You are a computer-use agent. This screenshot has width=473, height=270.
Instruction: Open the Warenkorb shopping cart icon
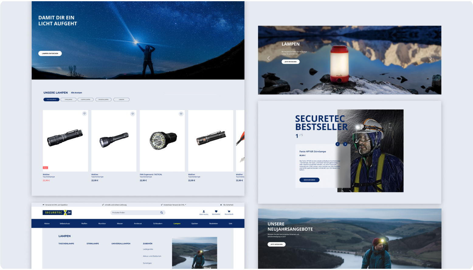point(229,211)
